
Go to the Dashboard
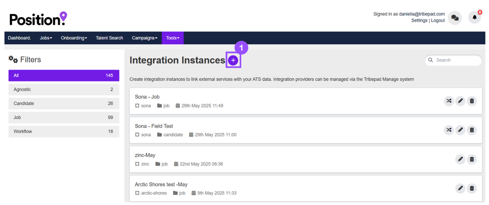pyautogui.click(x=19, y=38)
